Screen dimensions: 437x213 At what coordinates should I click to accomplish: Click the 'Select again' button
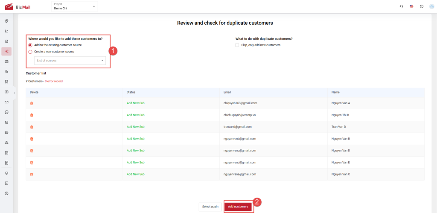pos(210,207)
